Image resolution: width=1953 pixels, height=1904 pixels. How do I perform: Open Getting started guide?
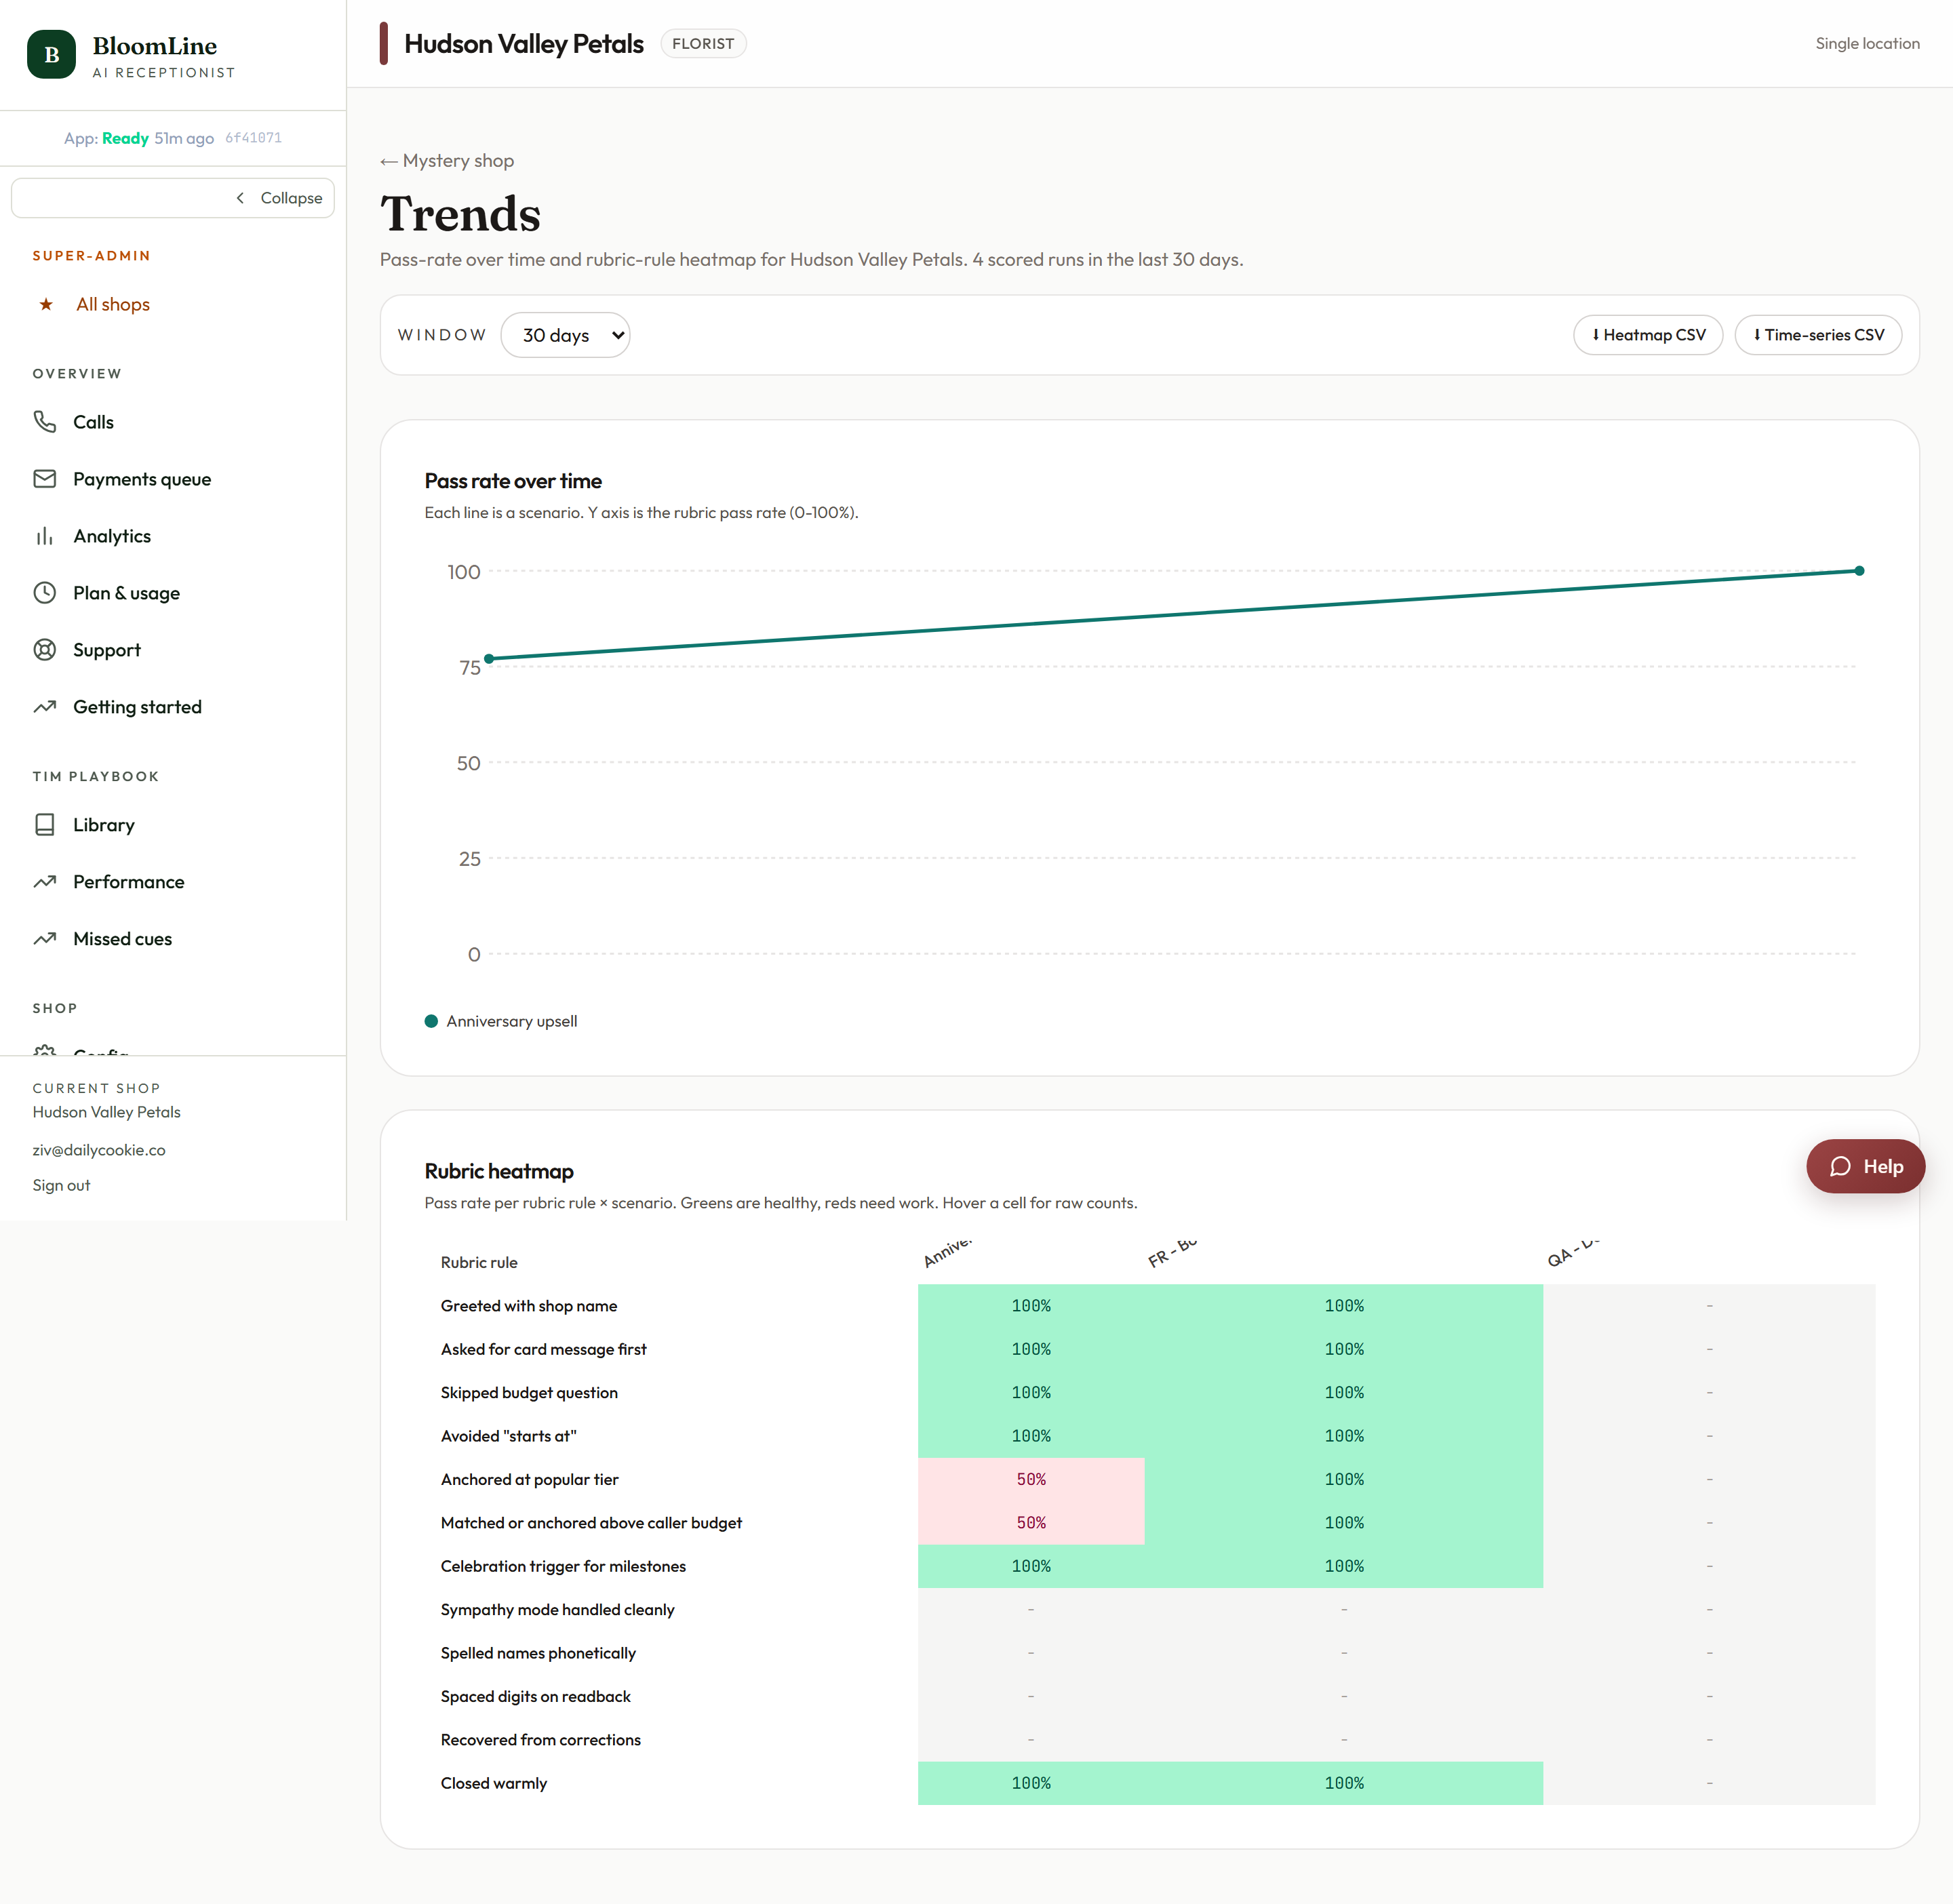coord(137,707)
